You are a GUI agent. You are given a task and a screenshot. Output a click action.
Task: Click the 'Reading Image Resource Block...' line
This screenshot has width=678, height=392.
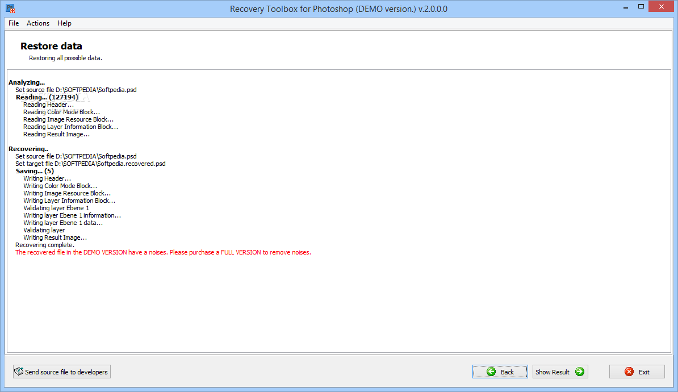(68, 119)
